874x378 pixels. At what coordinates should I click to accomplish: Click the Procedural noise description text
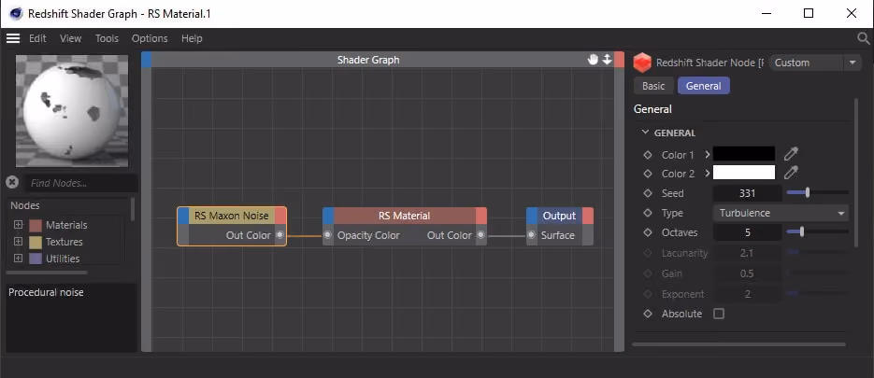point(46,292)
